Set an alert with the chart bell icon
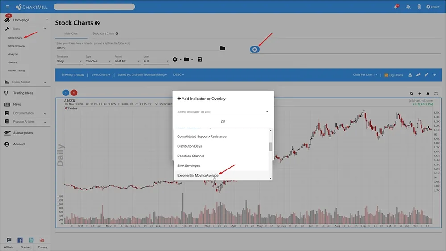Viewport: 446px width, 251px height. click(428, 94)
